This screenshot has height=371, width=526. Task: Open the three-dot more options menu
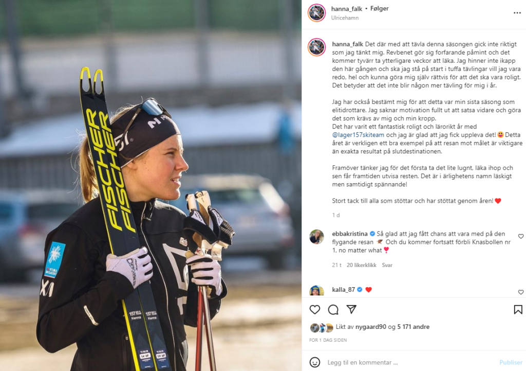[x=517, y=13]
